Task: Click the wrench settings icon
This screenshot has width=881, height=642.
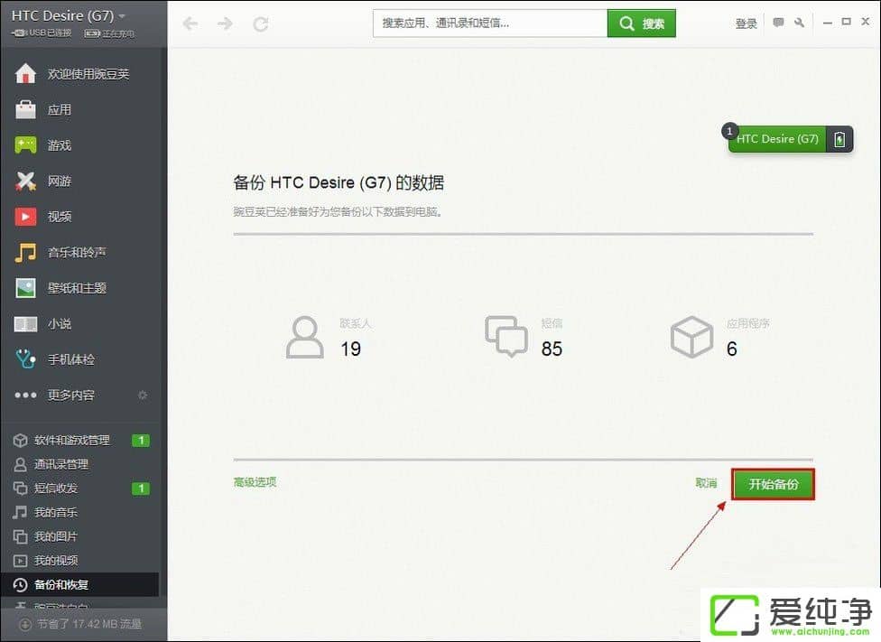Action: click(x=799, y=23)
